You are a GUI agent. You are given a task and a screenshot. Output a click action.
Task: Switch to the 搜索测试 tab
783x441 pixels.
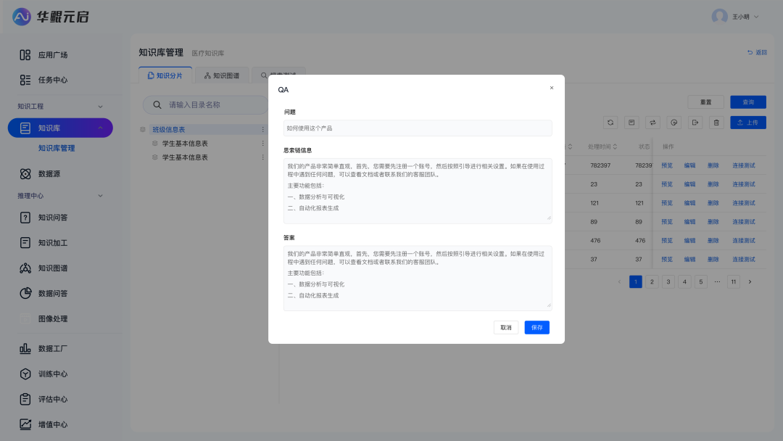tap(278, 74)
